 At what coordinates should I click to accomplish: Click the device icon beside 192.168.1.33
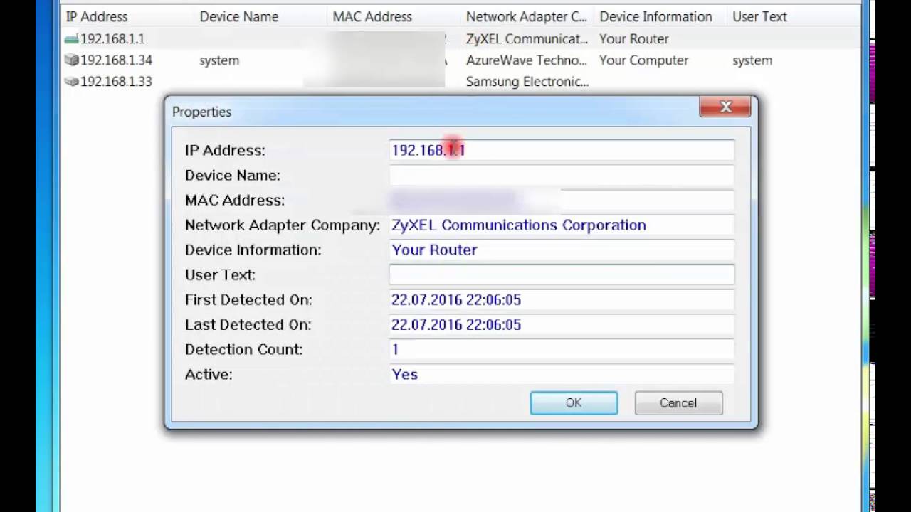(x=70, y=82)
